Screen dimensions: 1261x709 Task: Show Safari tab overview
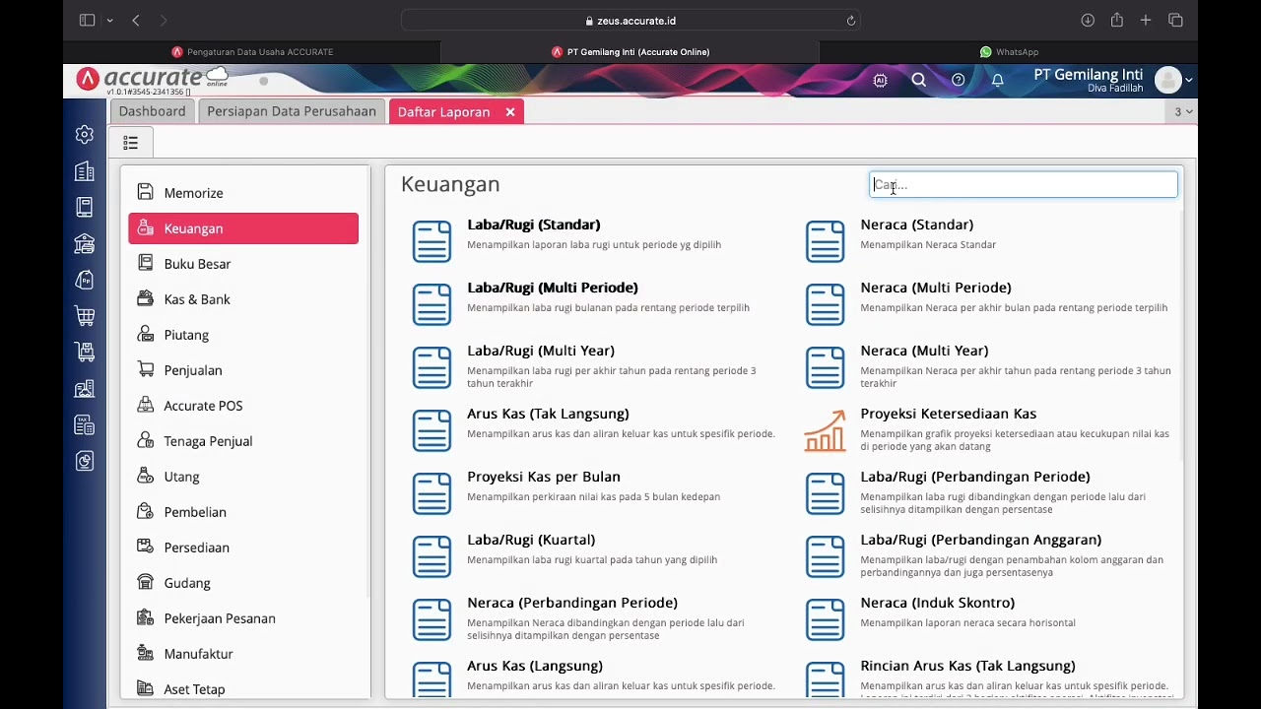pyautogui.click(x=1175, y=21)
